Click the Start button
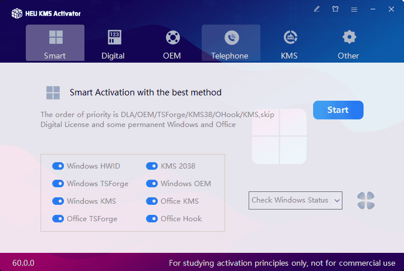 click(338, 110)
